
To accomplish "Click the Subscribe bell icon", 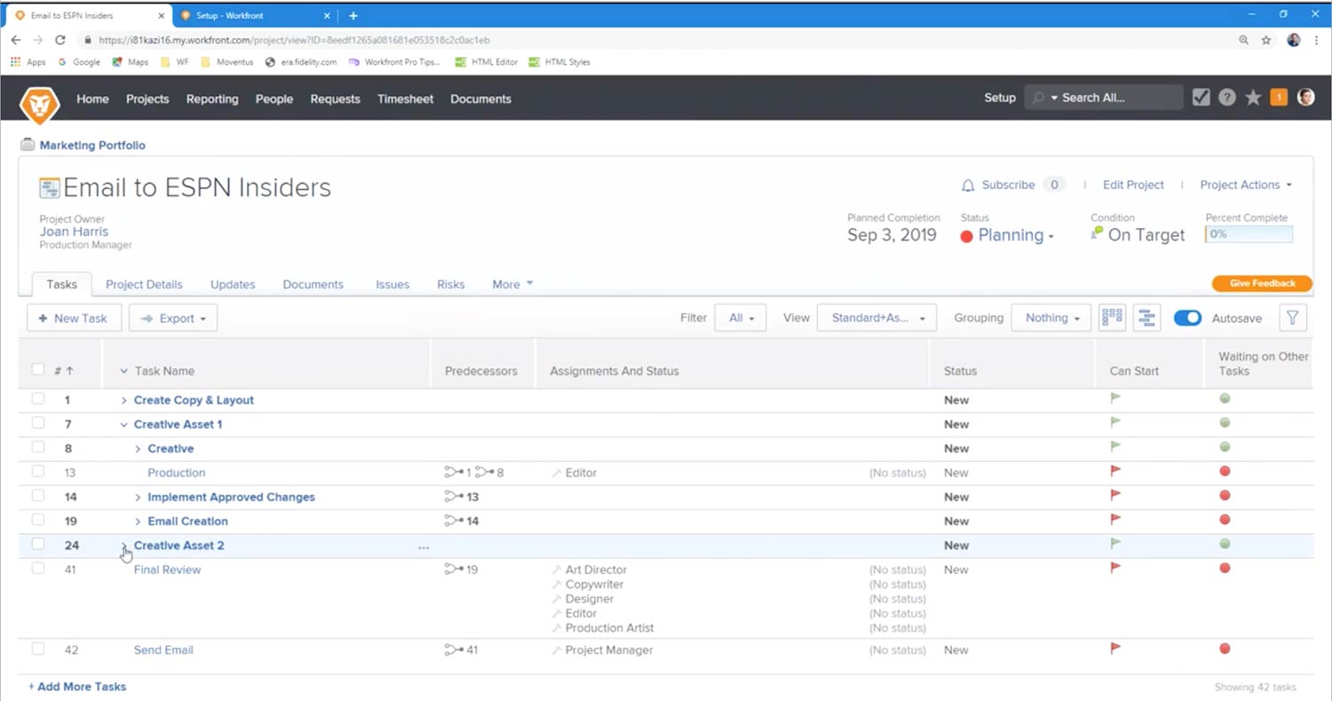I will [x=968, y=185].
